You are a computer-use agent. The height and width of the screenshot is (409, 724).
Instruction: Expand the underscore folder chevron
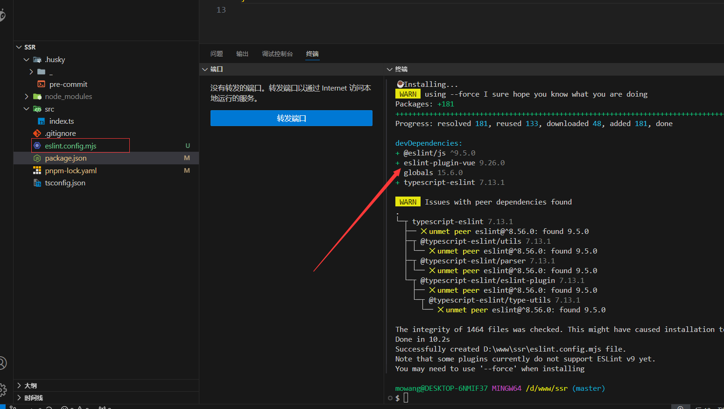click(x=31, y=72)
